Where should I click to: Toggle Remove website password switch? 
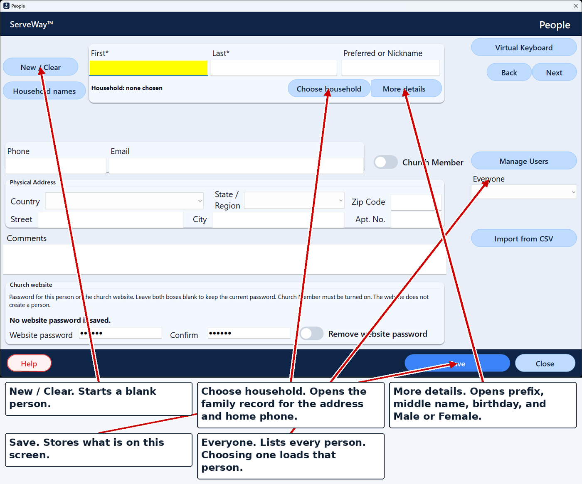pos(312,334)
